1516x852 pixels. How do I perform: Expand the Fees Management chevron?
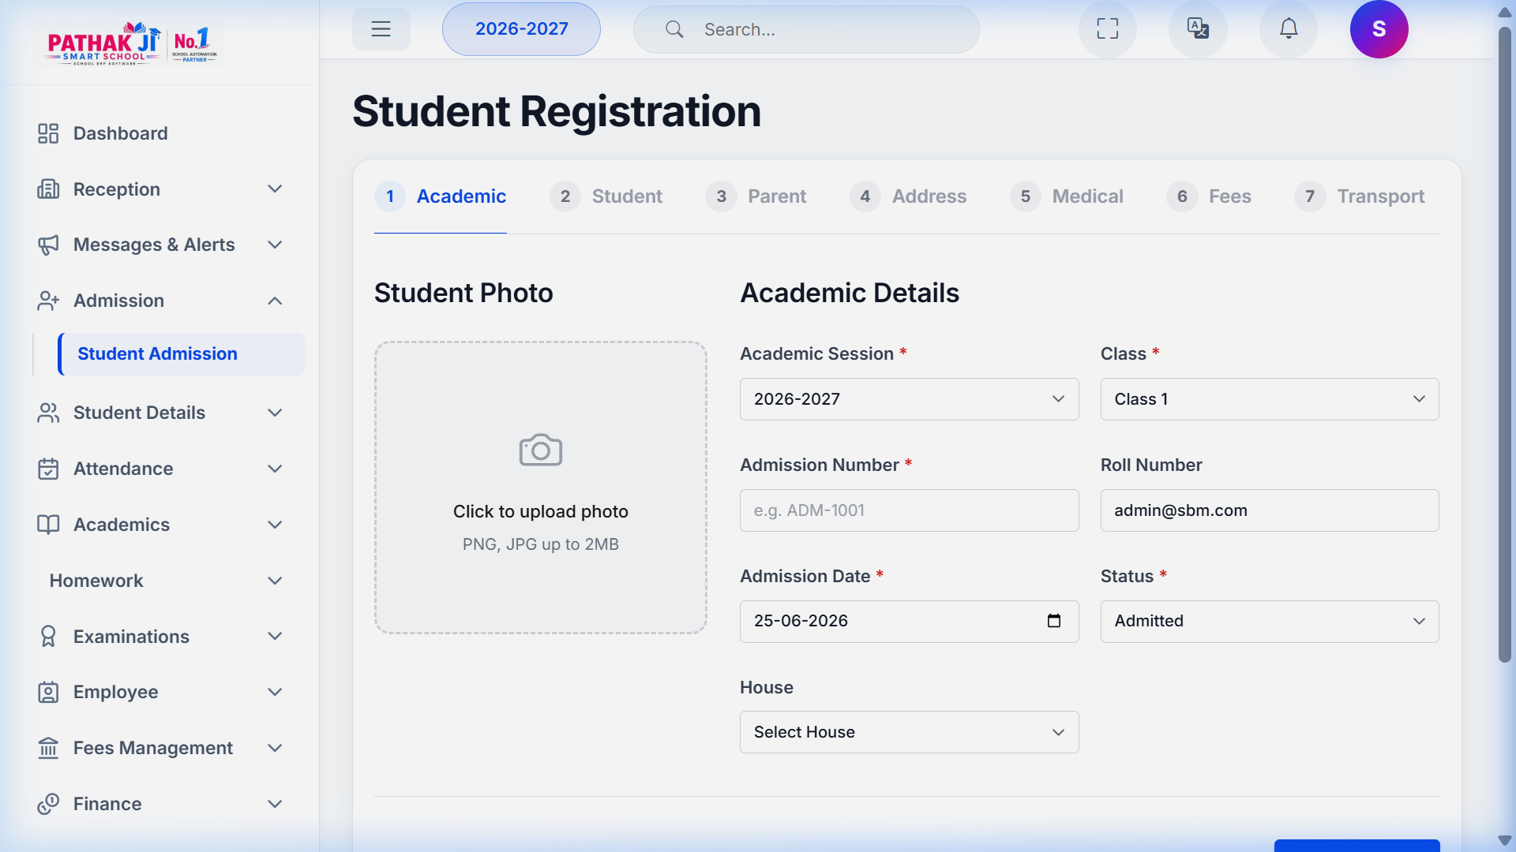(x=275, y=748)
